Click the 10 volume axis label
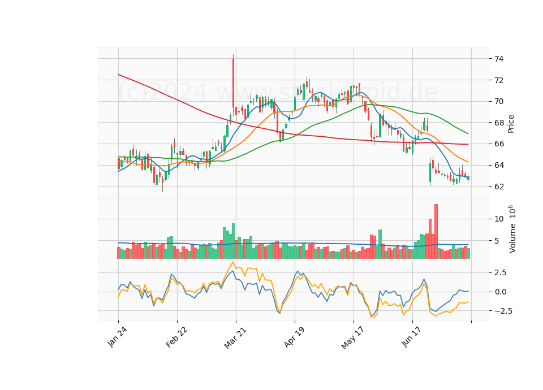Image resolution: width=543 pixels, height=390 pixels. 499,219
